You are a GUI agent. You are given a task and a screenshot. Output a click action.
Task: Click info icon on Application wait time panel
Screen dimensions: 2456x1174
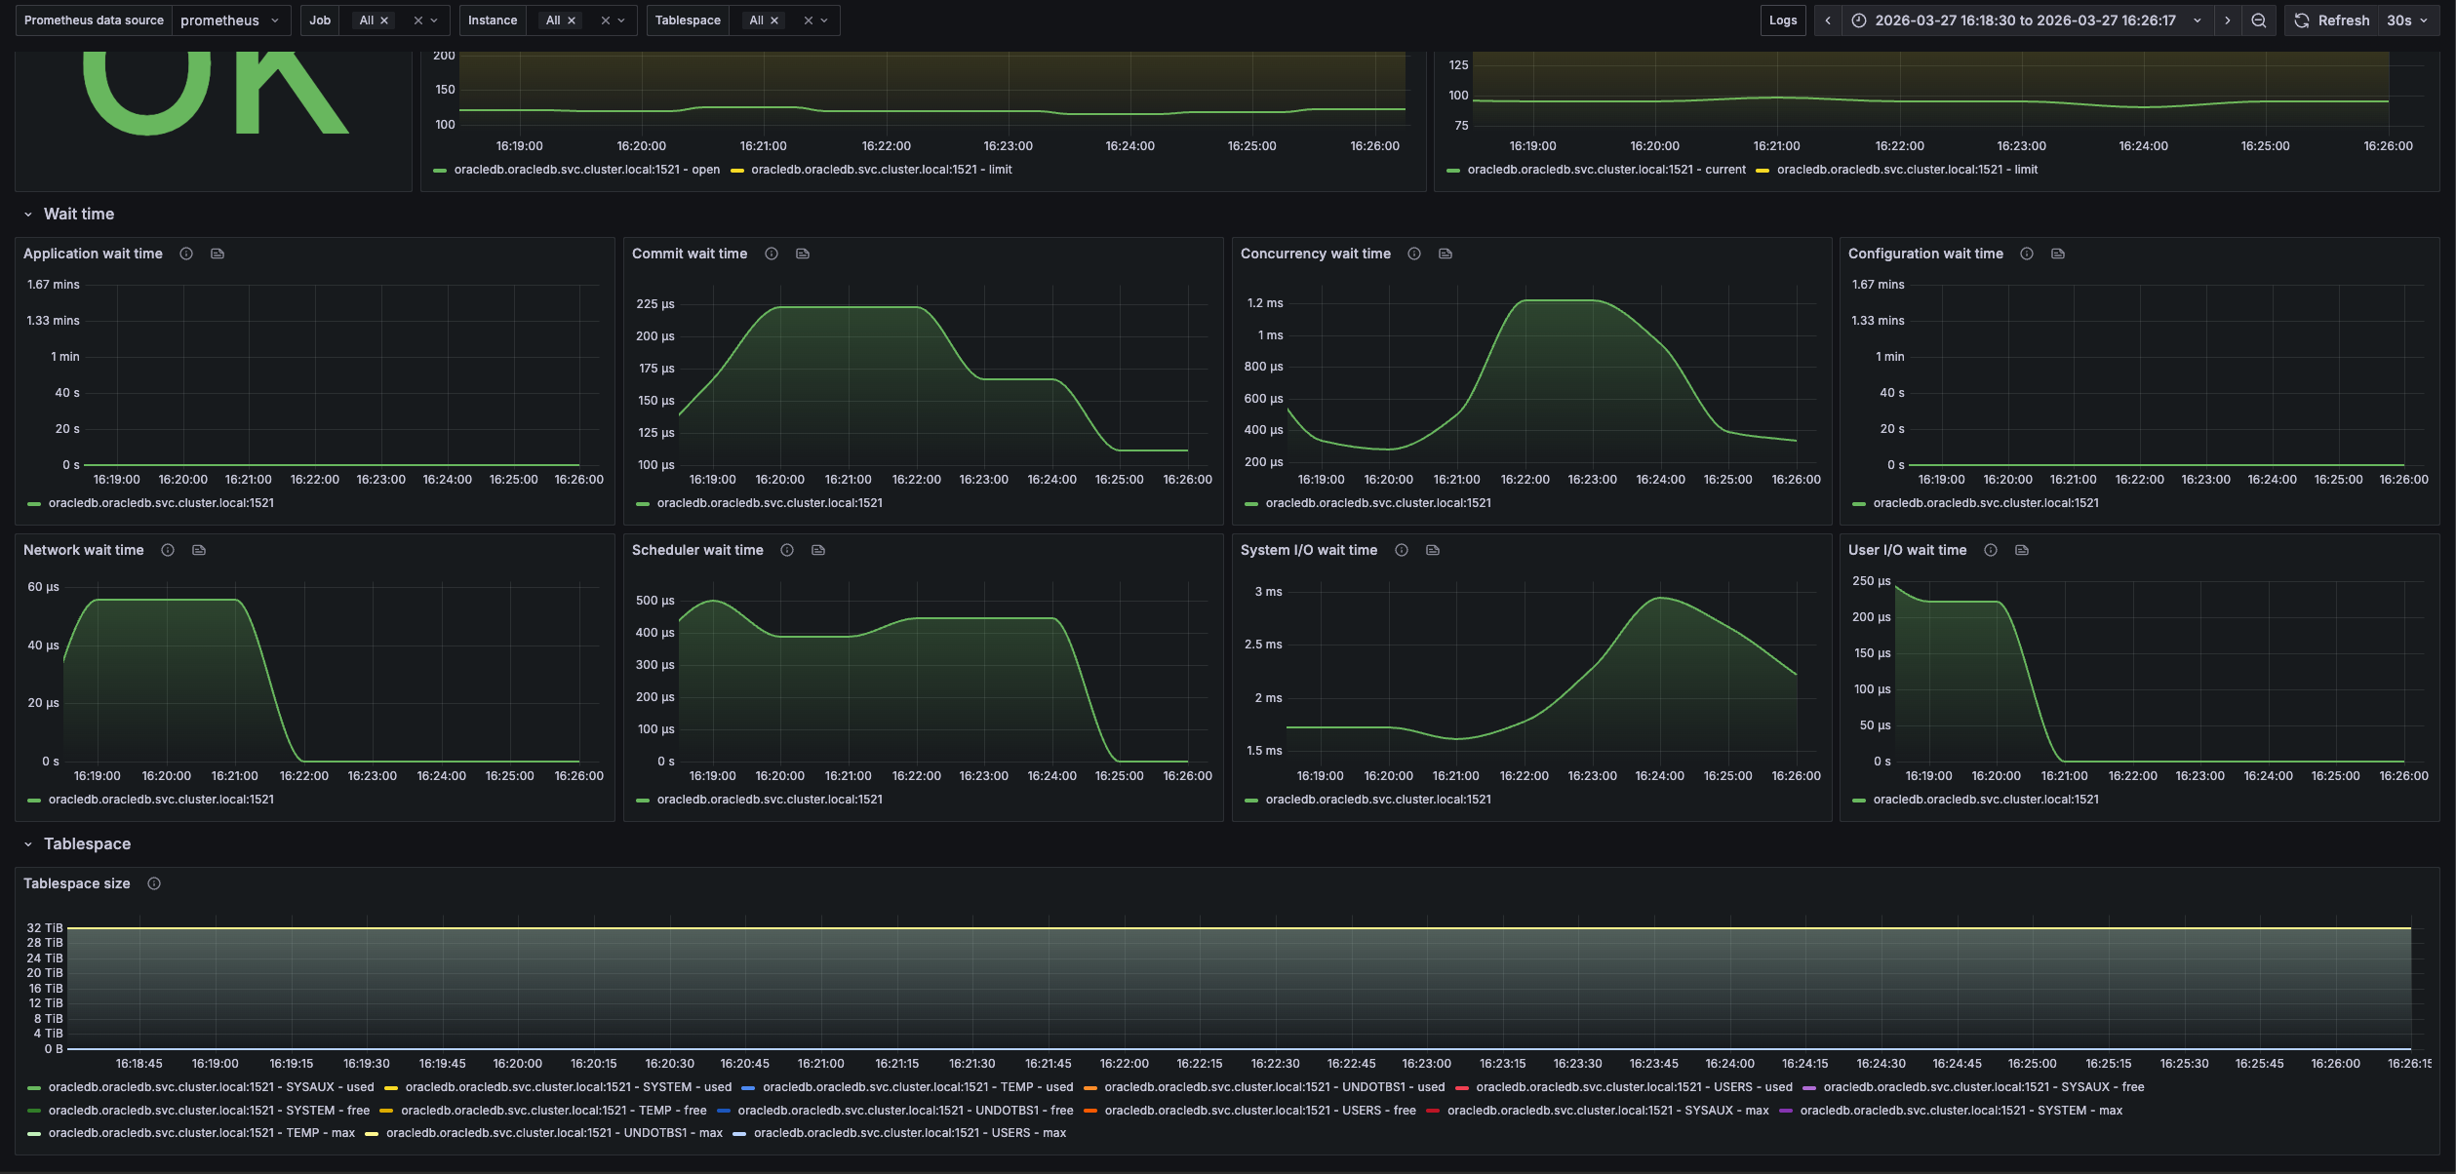[186, 254]
